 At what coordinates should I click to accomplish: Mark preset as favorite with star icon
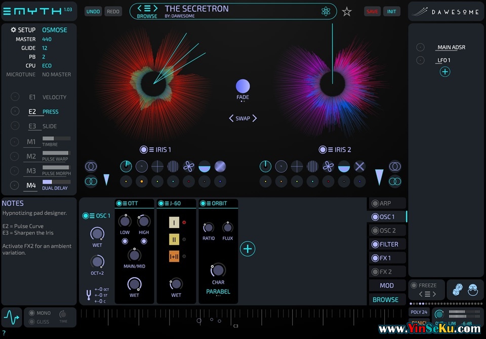(347, 12)
